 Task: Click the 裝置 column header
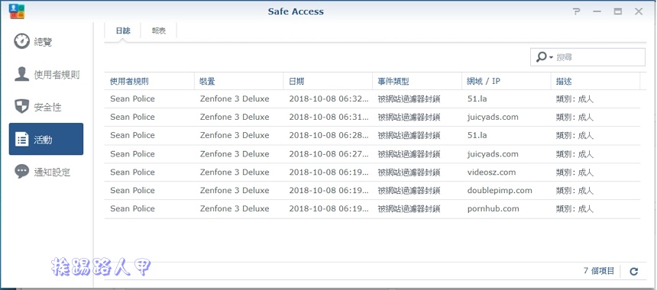coord(239,81)
